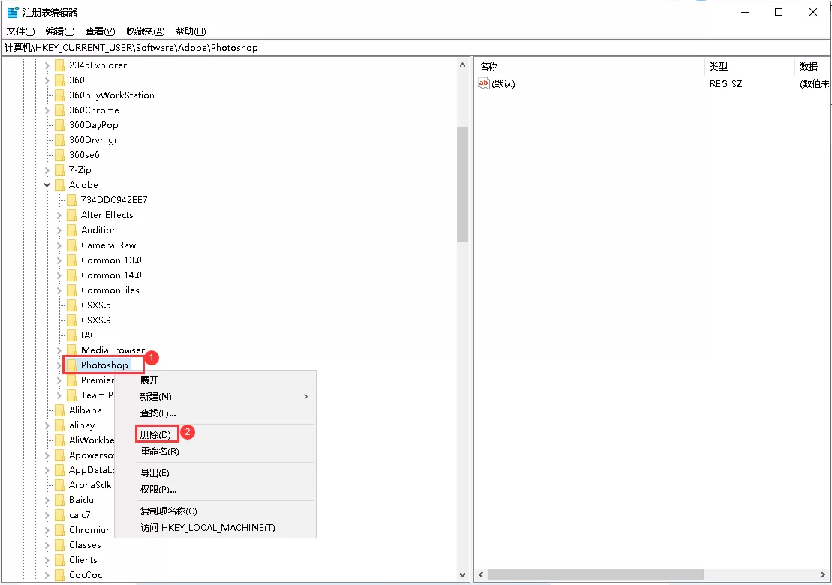The height and width of the screenshot is (585, 832).
Task: Select the (默认) REG_SZ value icon
Action: (x=484, y=83)
